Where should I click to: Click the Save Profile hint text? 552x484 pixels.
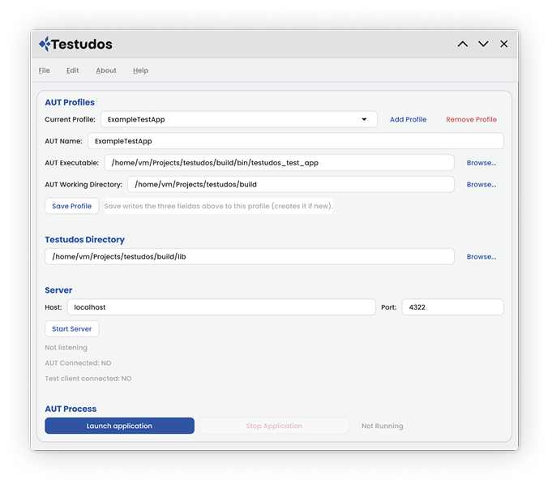coord(218,206)
